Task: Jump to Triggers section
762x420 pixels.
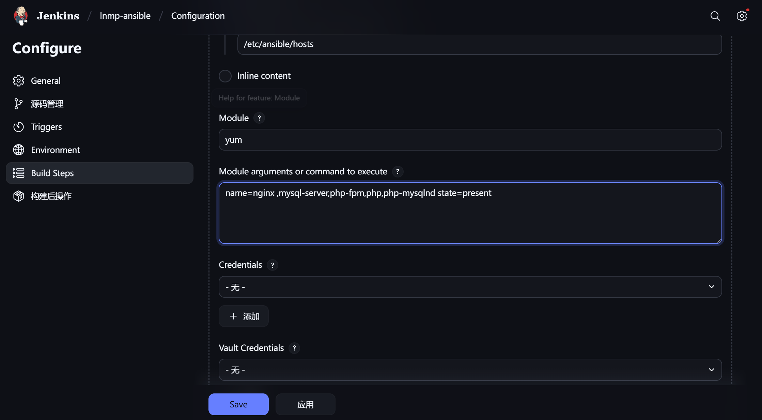Action: pos(46,127)
